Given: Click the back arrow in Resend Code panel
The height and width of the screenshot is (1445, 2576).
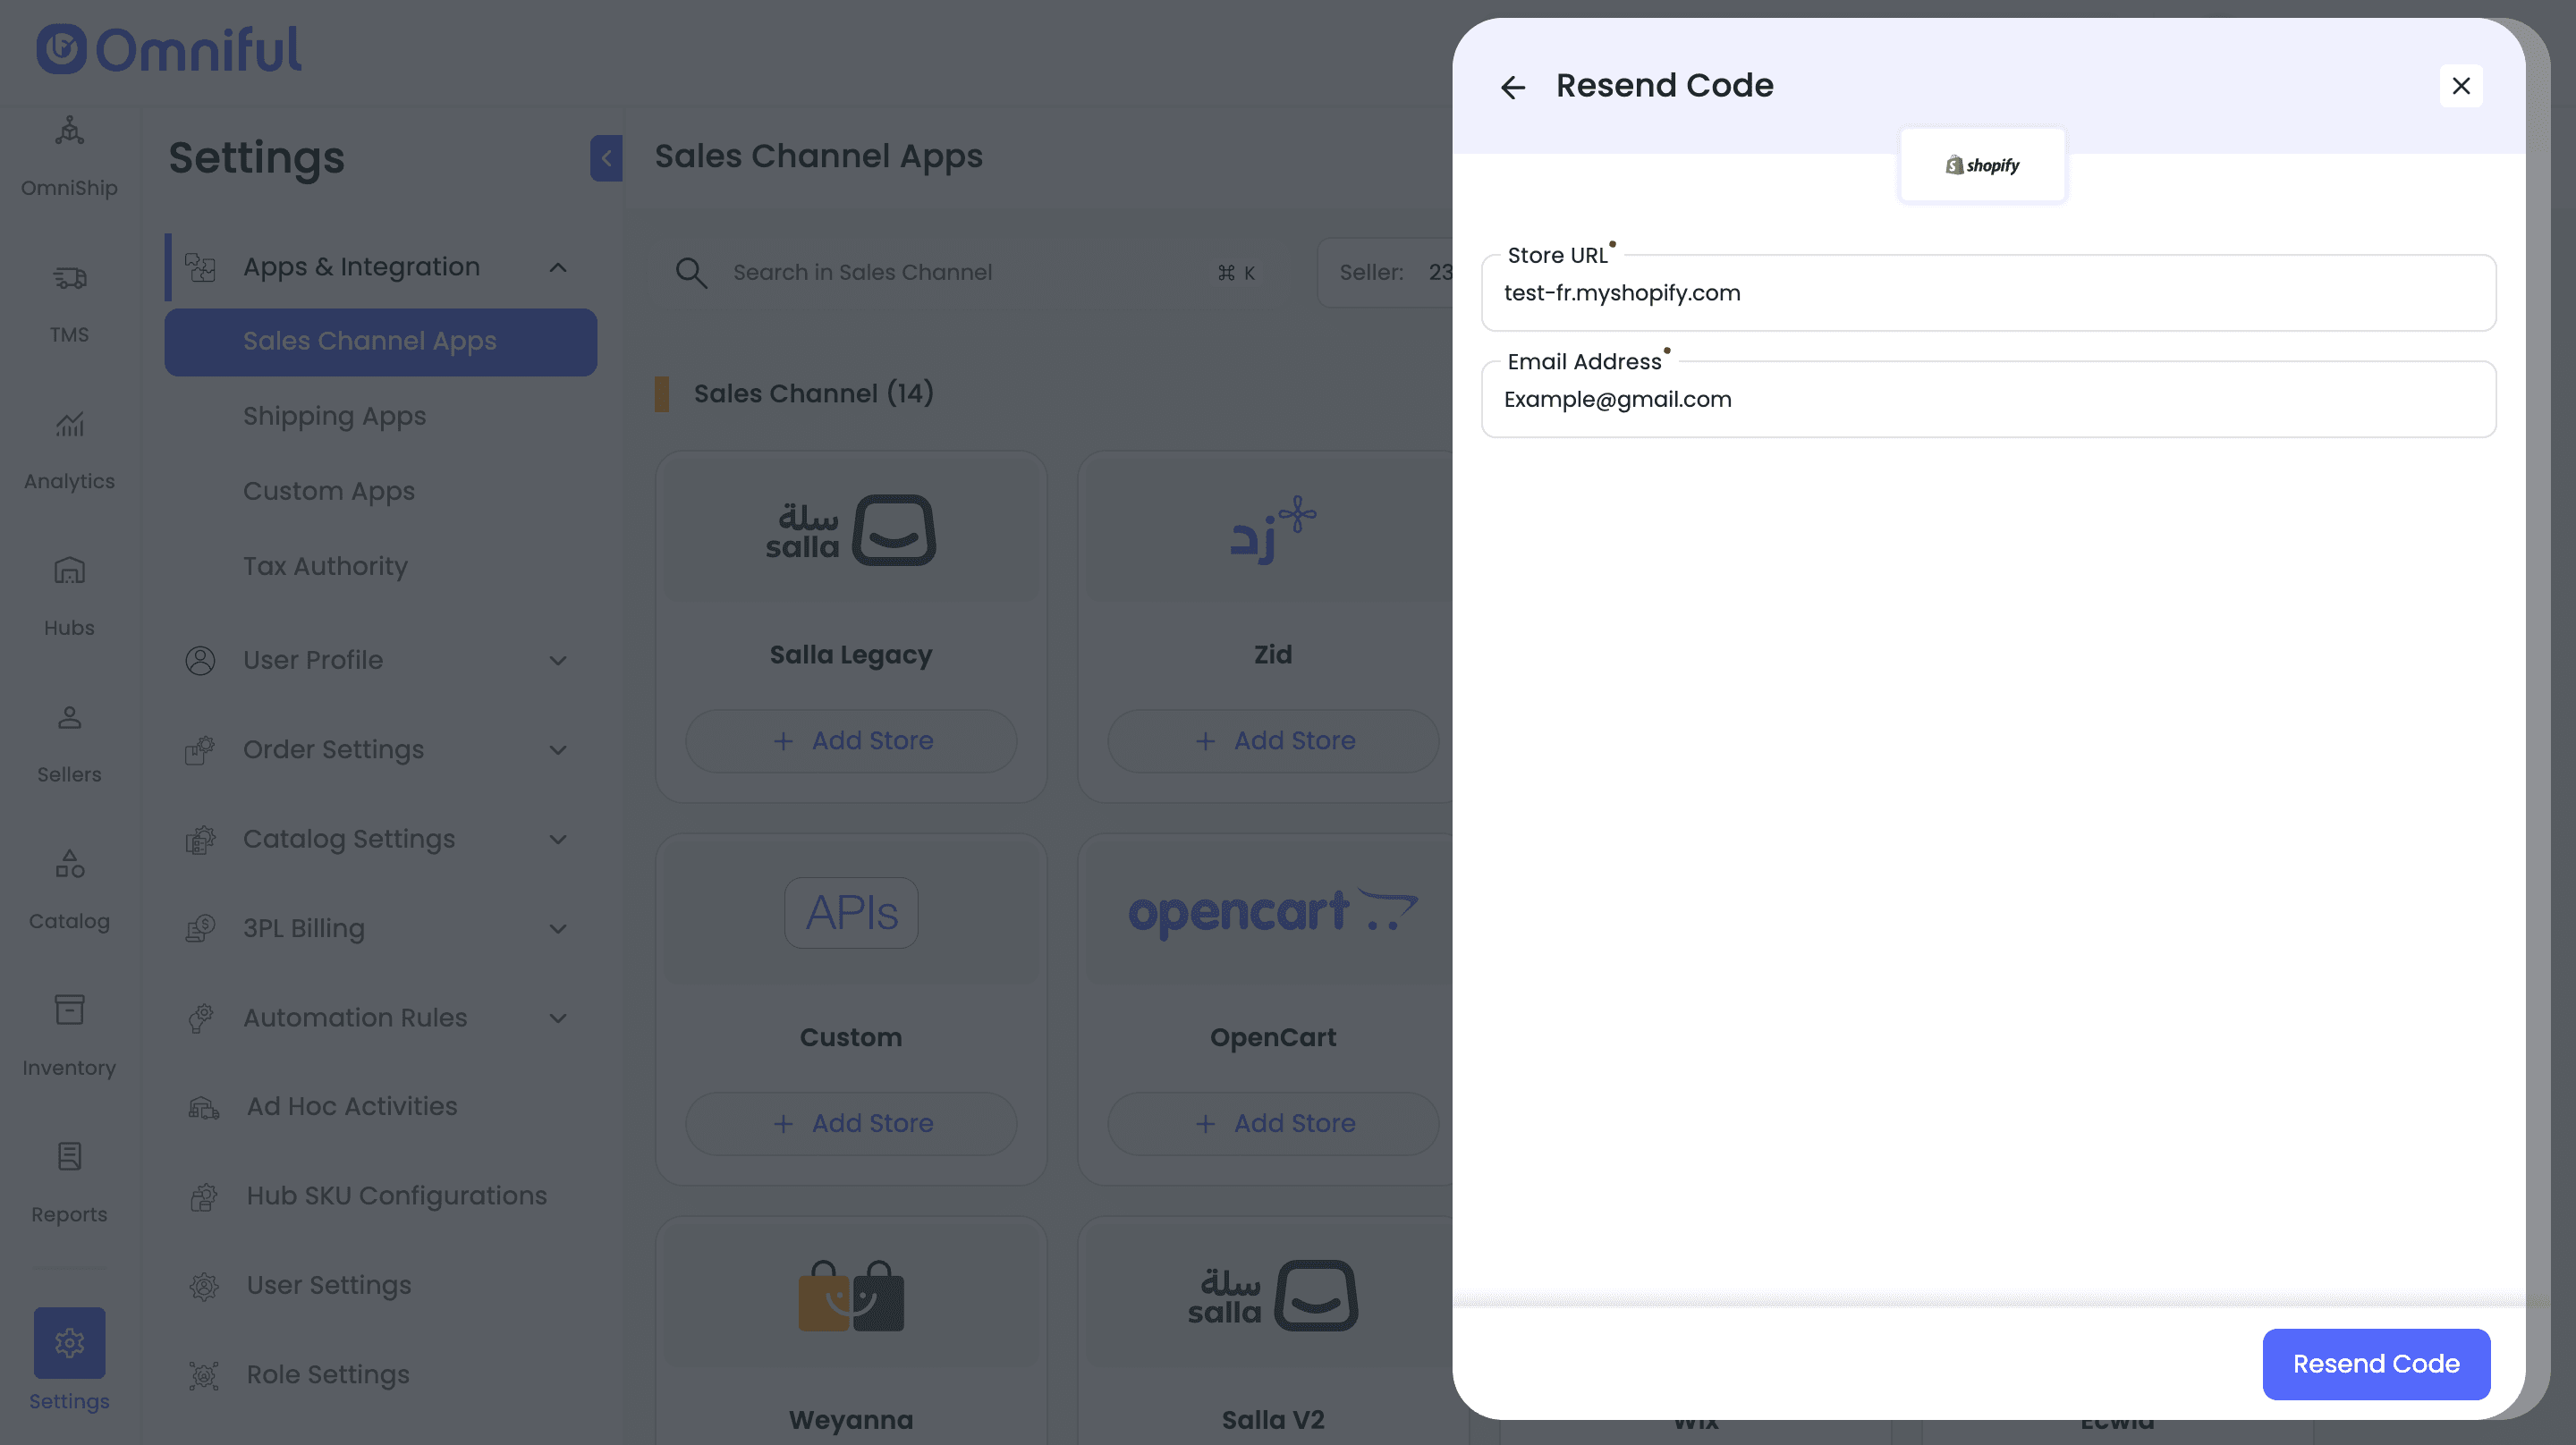Looking at the screenshot, I should pos(1512,87).
